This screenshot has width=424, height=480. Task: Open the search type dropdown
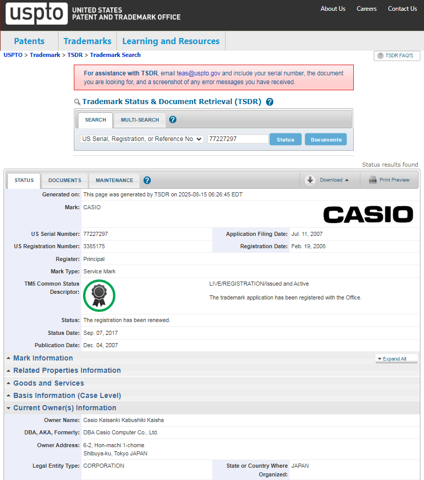tap(142, 139)
